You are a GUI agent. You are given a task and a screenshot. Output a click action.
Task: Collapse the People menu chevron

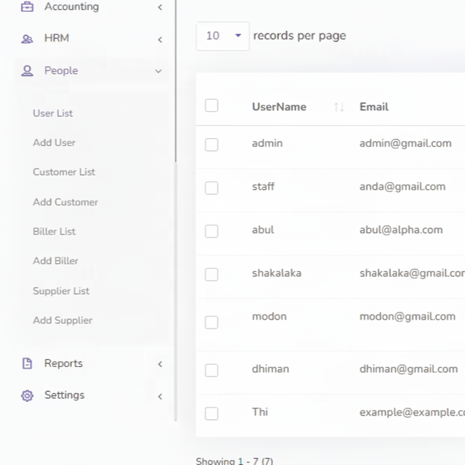tap(158, 71)
